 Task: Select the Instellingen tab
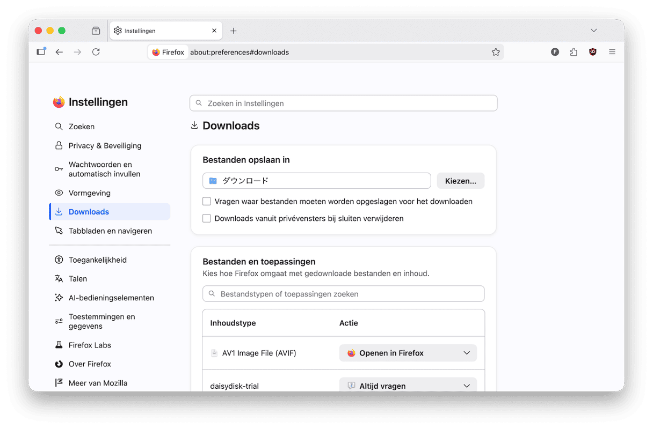pos(166,31)
